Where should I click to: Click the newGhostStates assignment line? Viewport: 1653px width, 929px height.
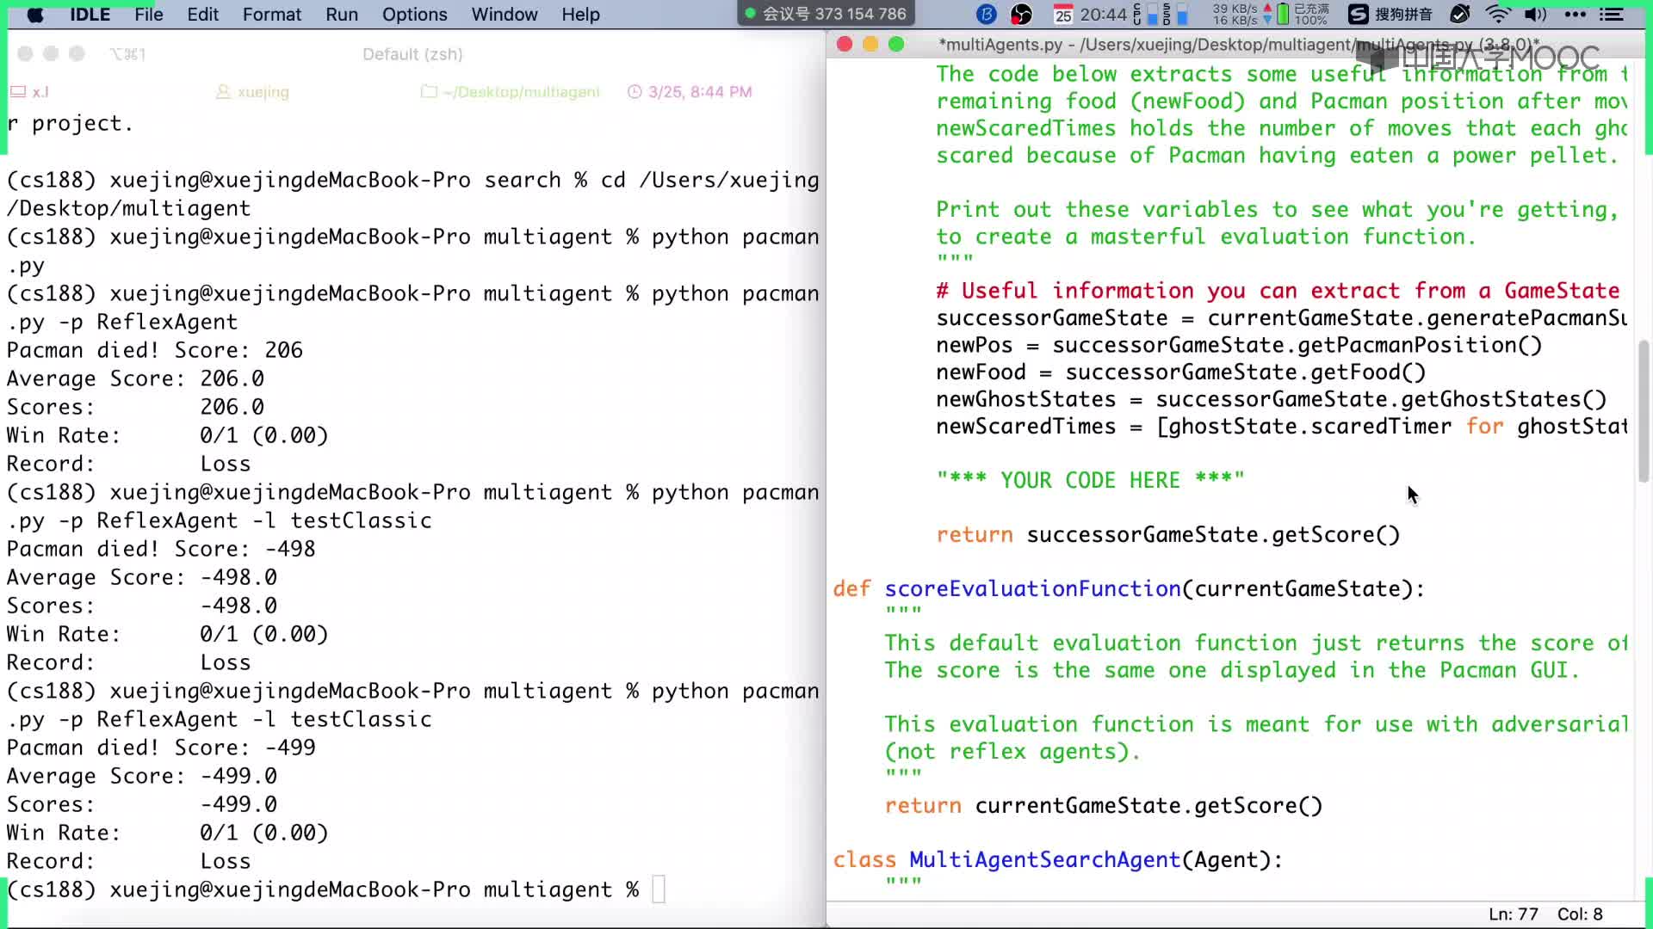[x=1272, y=399]
